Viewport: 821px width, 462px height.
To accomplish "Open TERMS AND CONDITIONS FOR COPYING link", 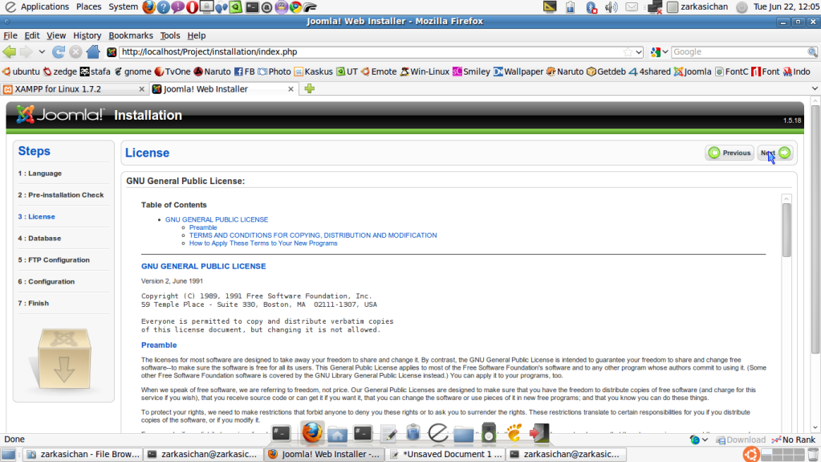I will click(313, 235).
